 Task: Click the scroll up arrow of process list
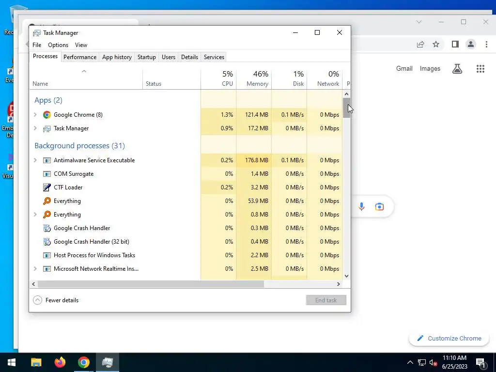coord(347,94)
